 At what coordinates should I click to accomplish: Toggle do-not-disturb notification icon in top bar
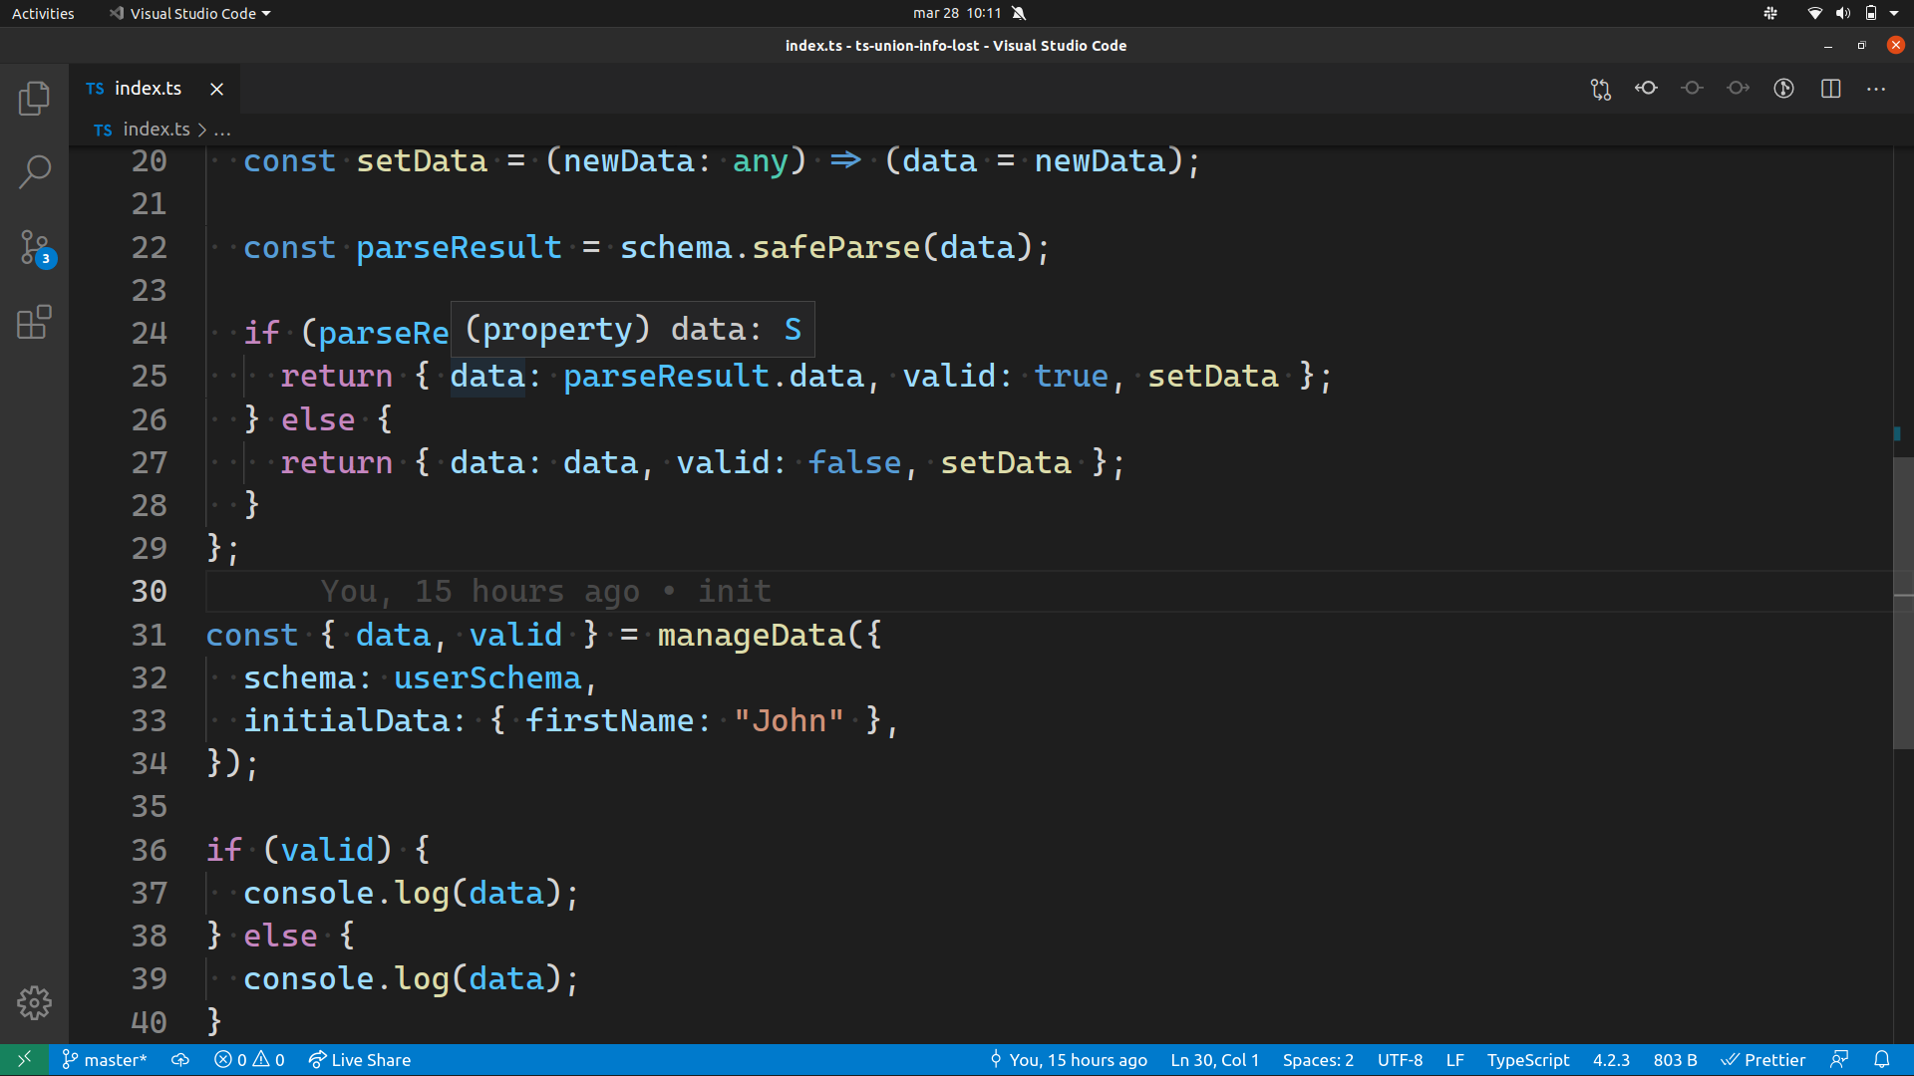[1018, 13]
